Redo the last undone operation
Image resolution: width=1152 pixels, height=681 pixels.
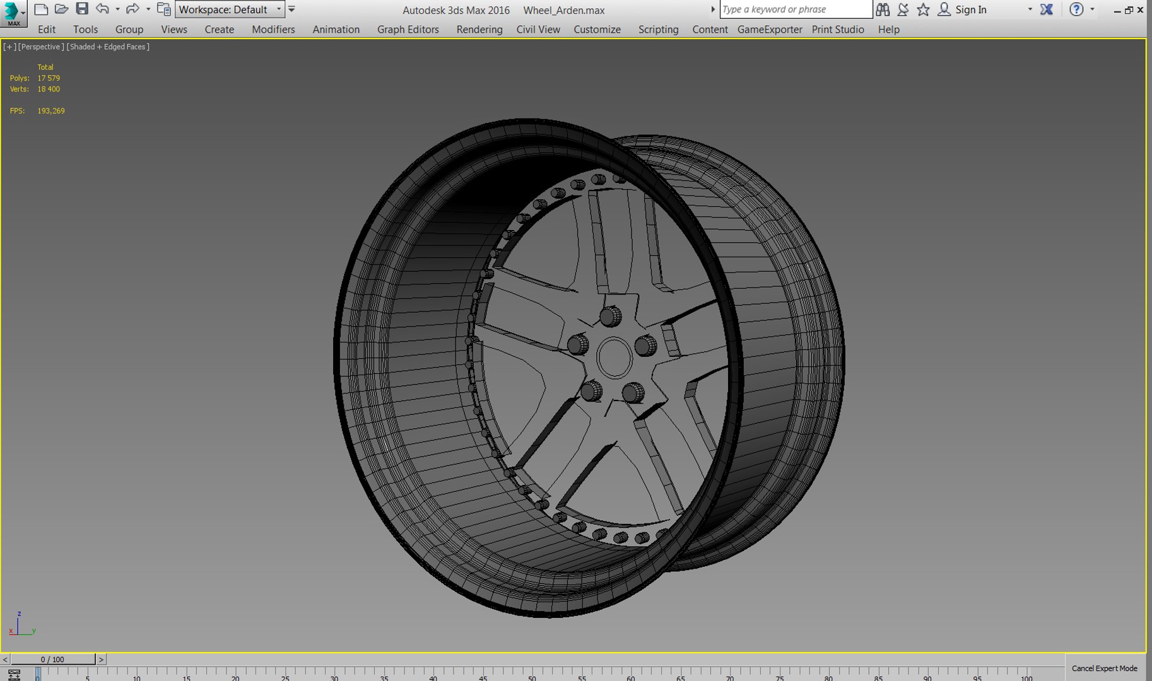(132, 9)
